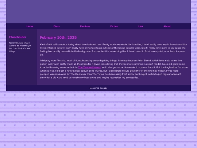Screen dimensions: 197x148
Task: Select the February 10th, 2025 heading
Action: [58, 38]
